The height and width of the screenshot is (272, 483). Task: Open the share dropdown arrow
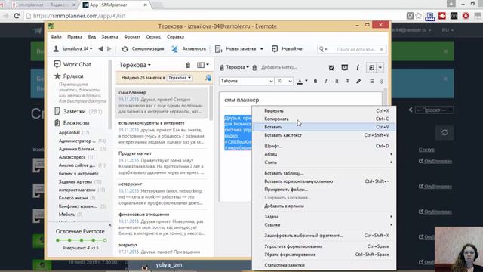(380, 67)
